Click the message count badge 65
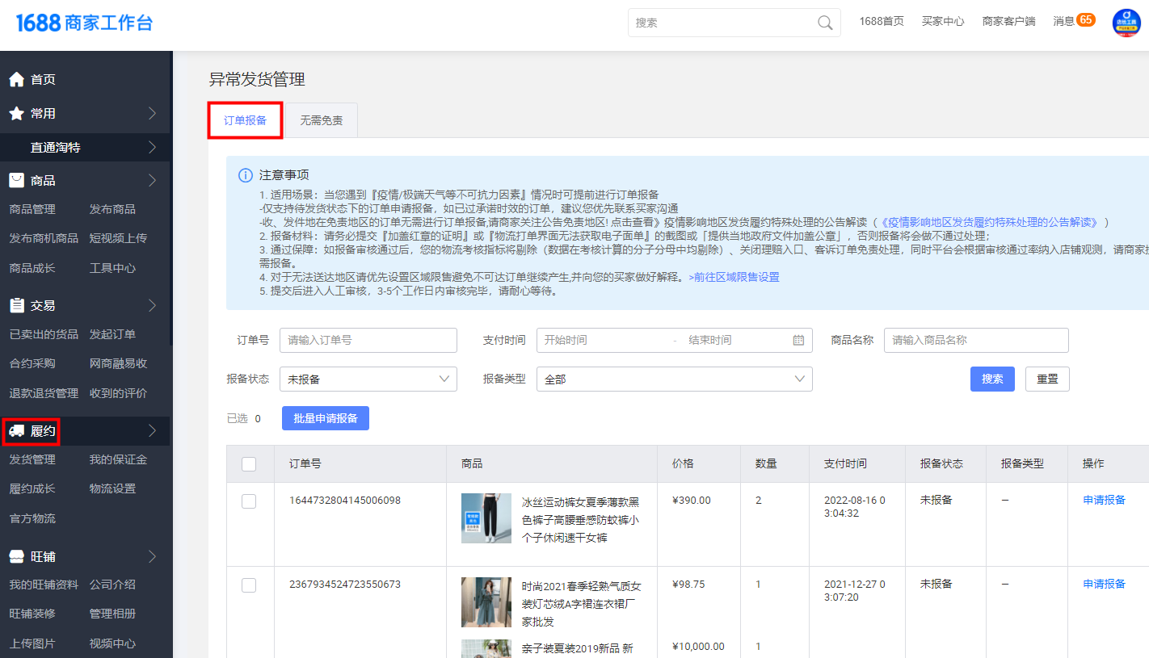This screenshot has height=658, width=1149. tap(1086, 19)
